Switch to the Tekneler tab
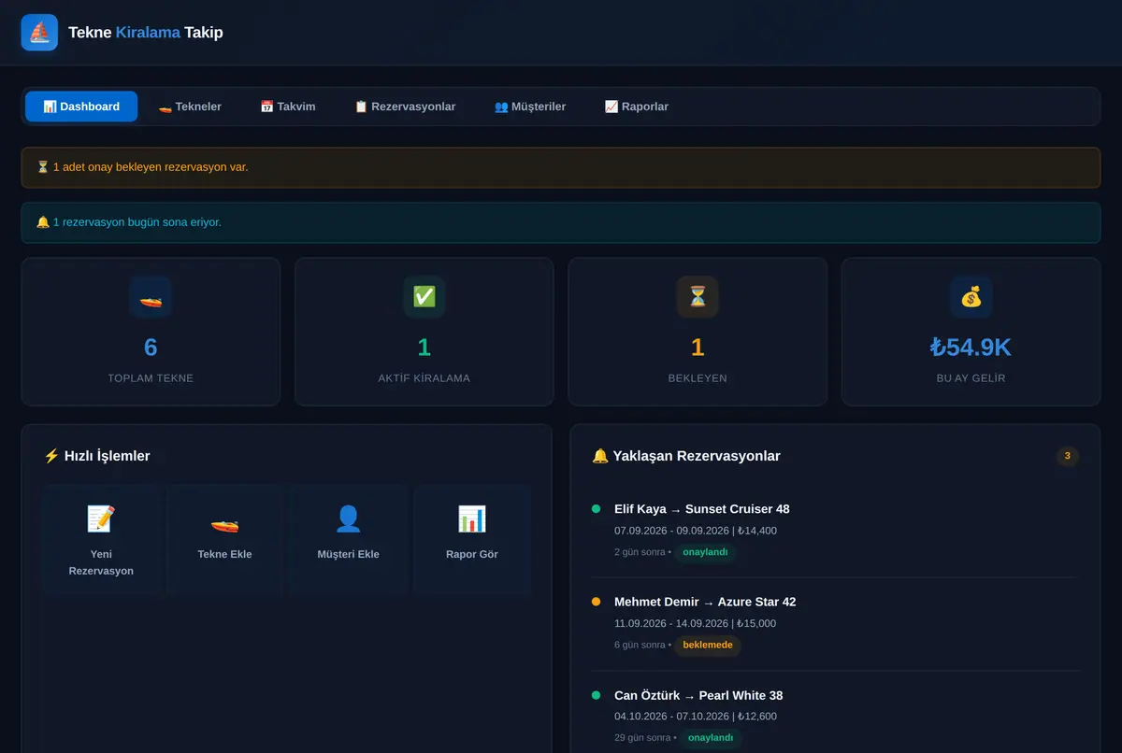Viewport: 1122px width, 753px height. [190, 107]
